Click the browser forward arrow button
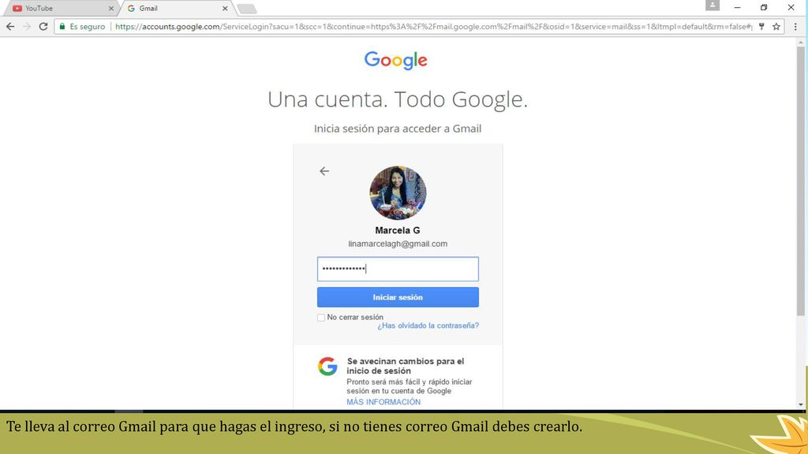Image resolution: width=808 pixels, height=454 pixels. pyautogui.click(x=27, y=26)
